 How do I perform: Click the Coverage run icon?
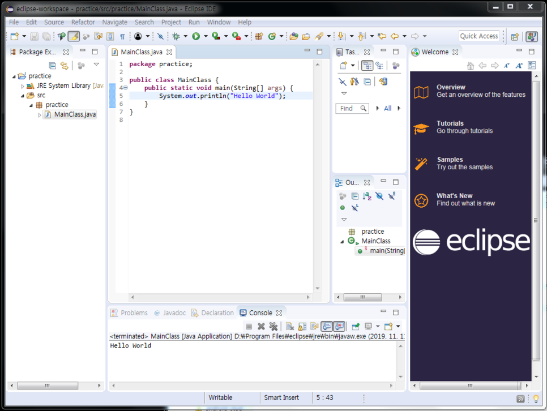click(216, 36)
